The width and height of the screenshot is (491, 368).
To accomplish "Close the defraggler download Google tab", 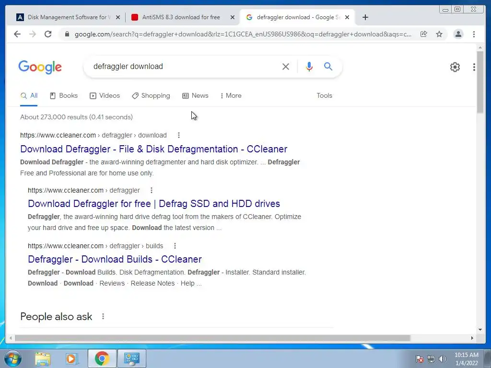I will [347, 17].
